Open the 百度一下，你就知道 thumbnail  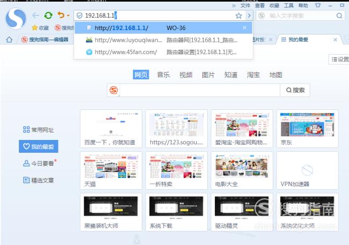tap(111, 129)
